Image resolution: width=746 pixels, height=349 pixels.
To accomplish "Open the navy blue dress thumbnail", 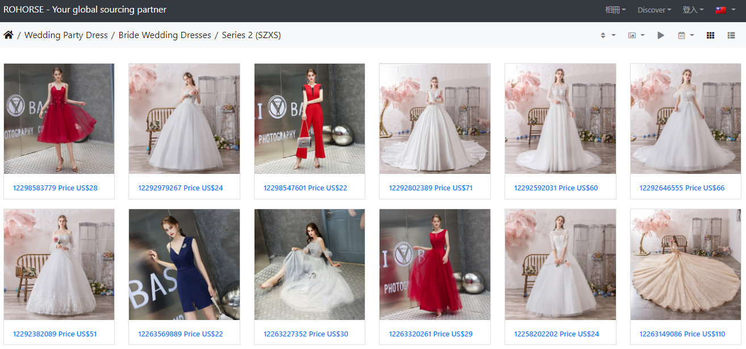I will (x=184, y=264).
